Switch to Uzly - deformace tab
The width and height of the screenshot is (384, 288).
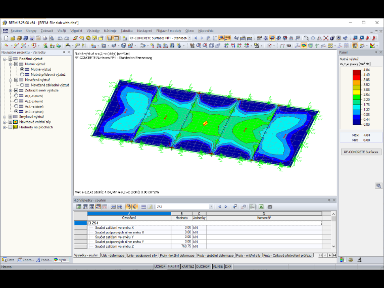[x=113, y=256]
